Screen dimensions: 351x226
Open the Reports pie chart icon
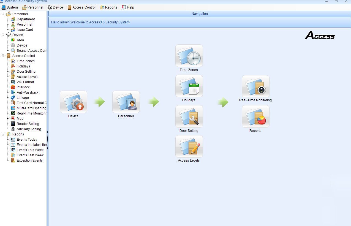[x=256, y=117]
